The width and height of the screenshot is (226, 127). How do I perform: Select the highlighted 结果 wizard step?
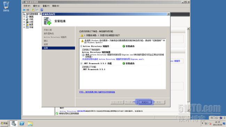(x=58, y=48)
